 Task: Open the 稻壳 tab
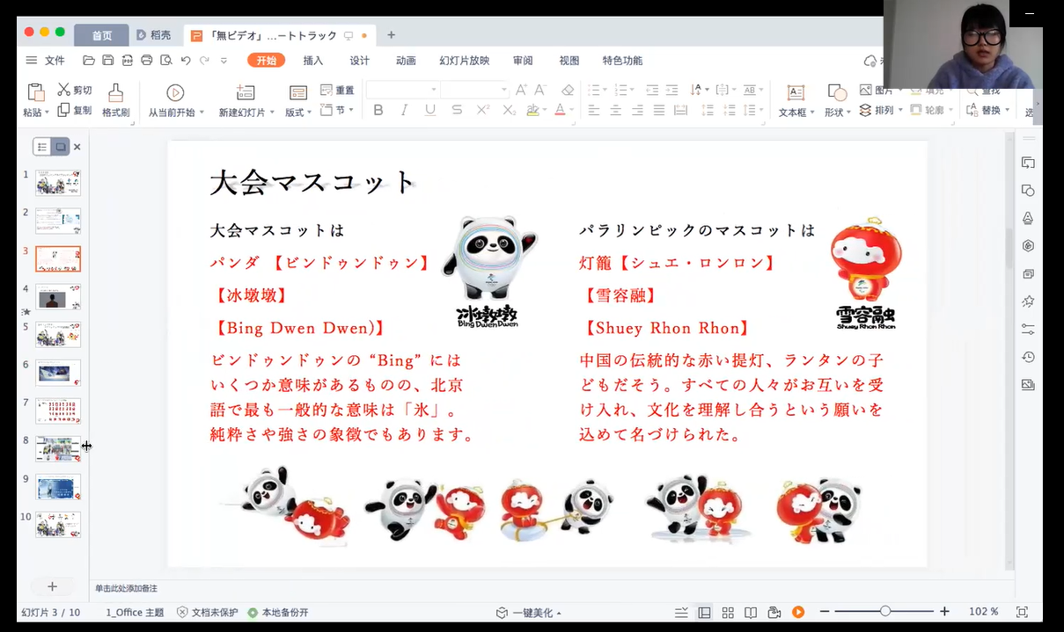pyautogui.click(x=154, y=35)
